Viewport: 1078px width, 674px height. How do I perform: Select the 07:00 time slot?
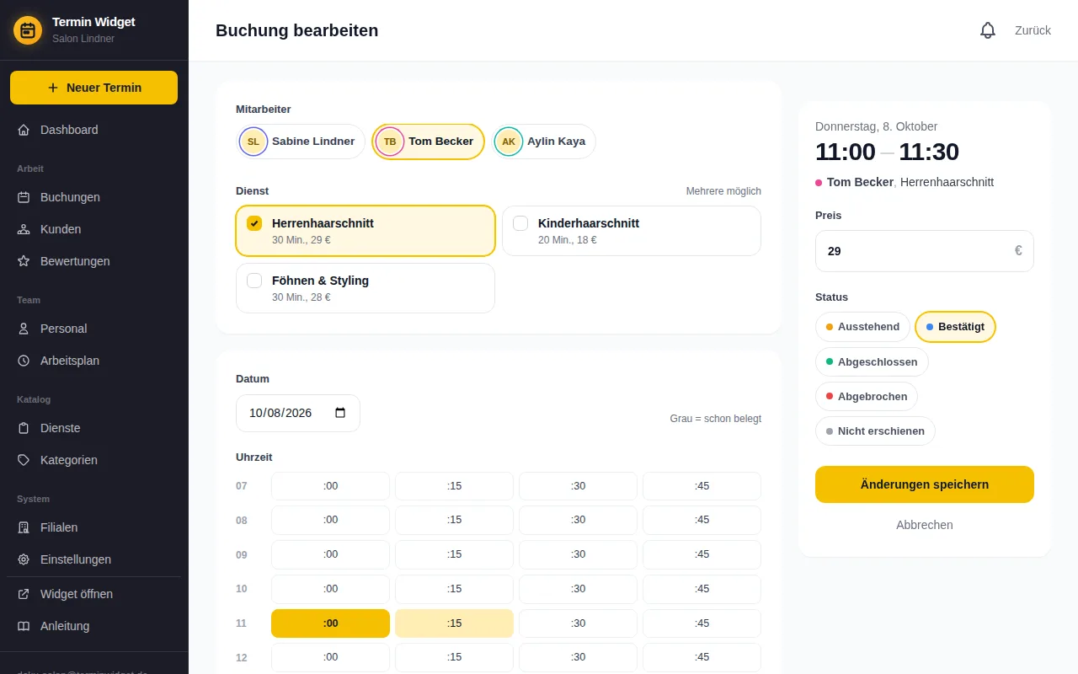point(330,486)
